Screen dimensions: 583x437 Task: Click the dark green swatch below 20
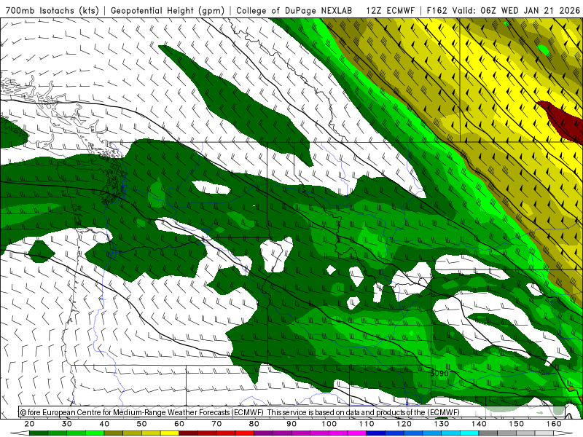pos(39,433)
